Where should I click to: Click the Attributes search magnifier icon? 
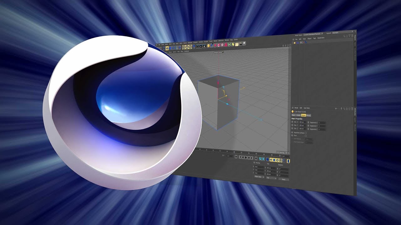pos(344,109)
